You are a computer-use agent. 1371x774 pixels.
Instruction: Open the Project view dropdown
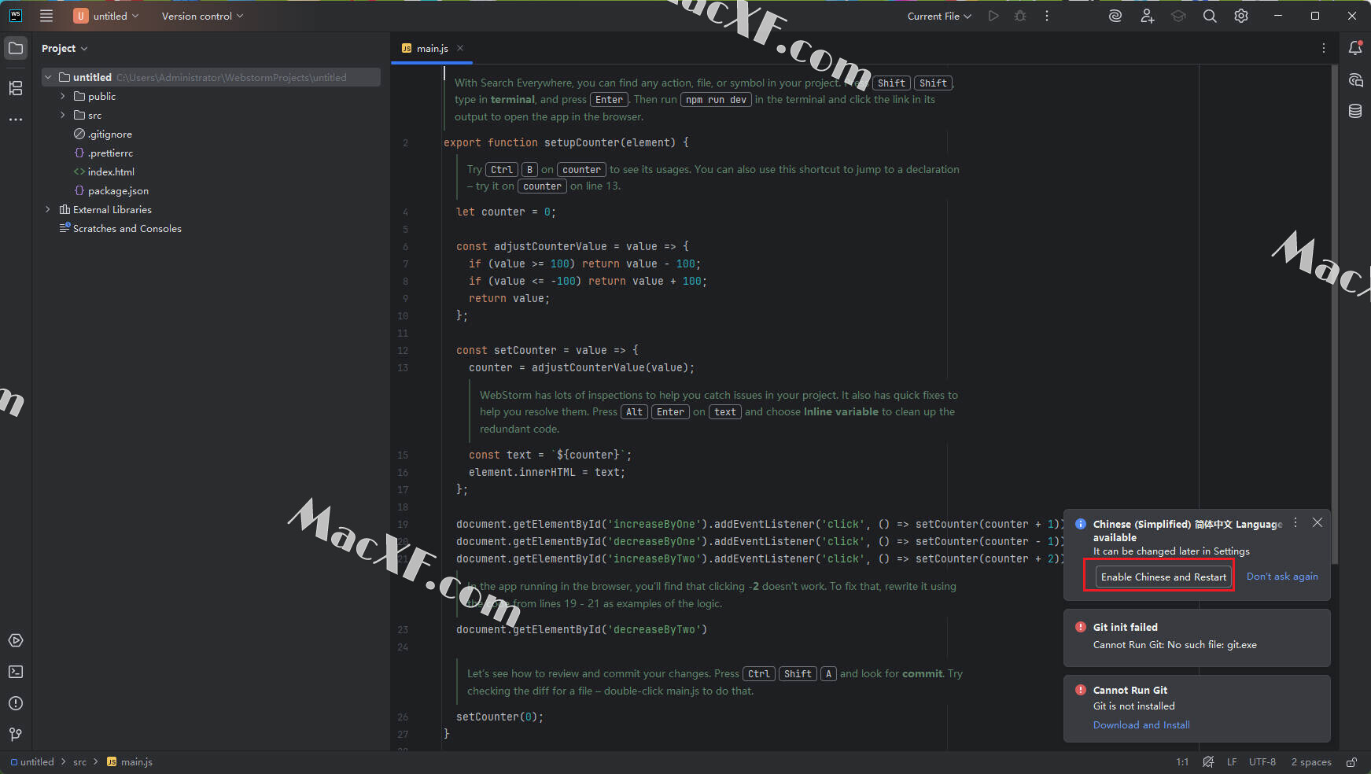click(64, 48)
